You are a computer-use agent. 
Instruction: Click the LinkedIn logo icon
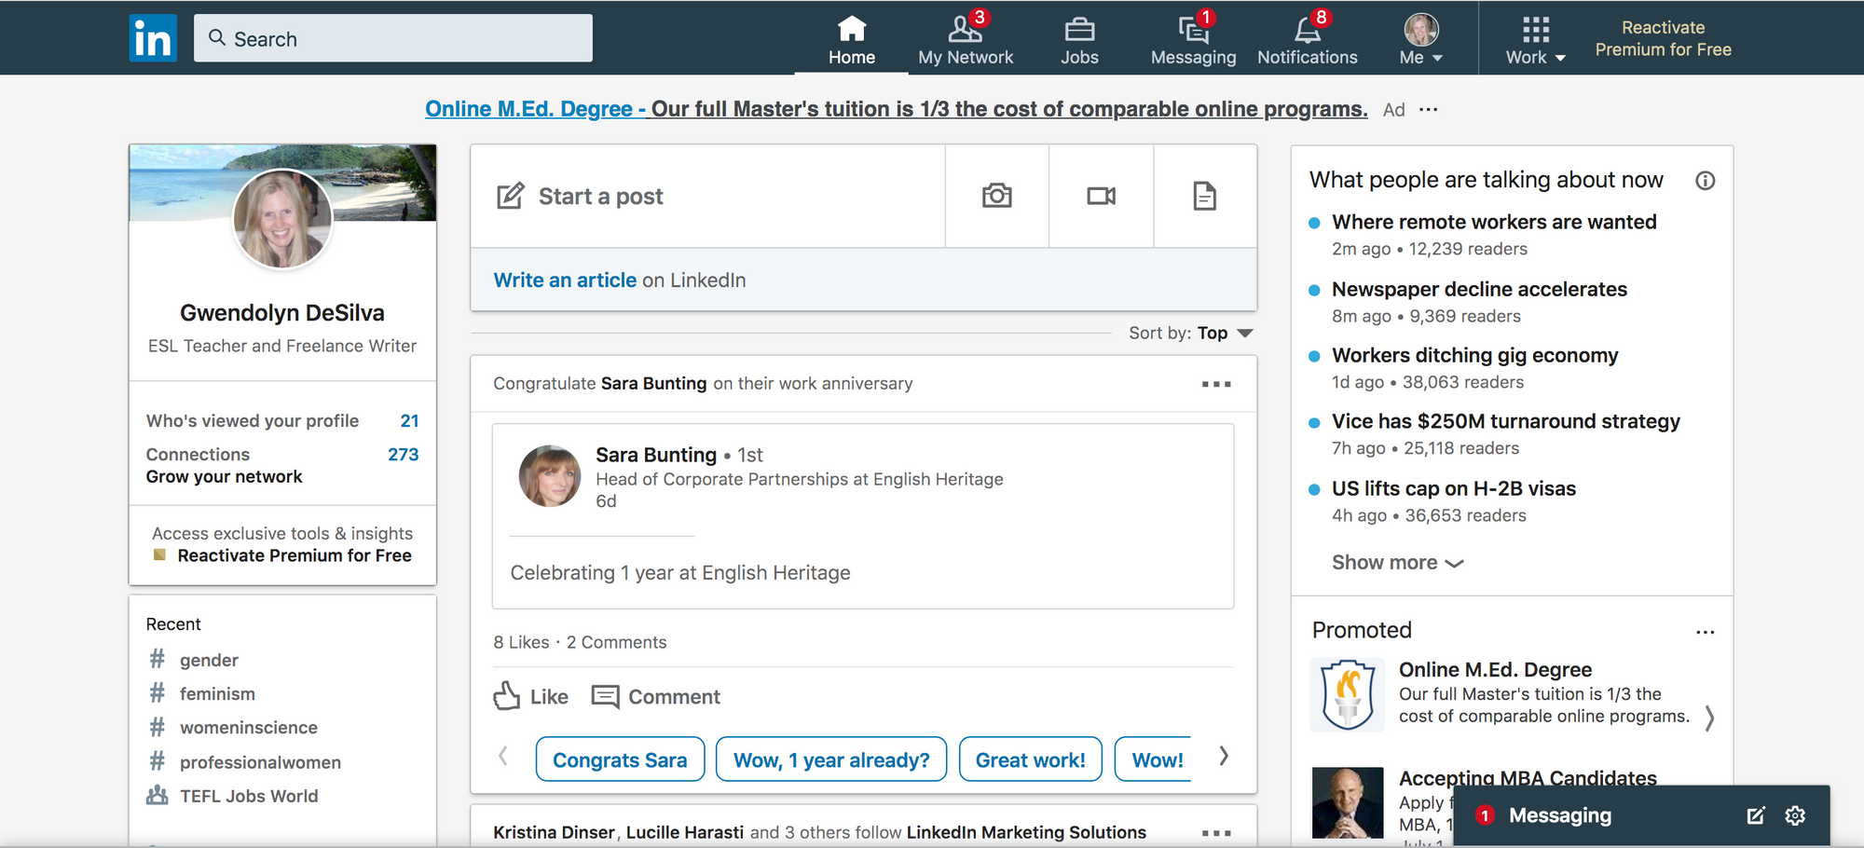(x=153, y=38)
